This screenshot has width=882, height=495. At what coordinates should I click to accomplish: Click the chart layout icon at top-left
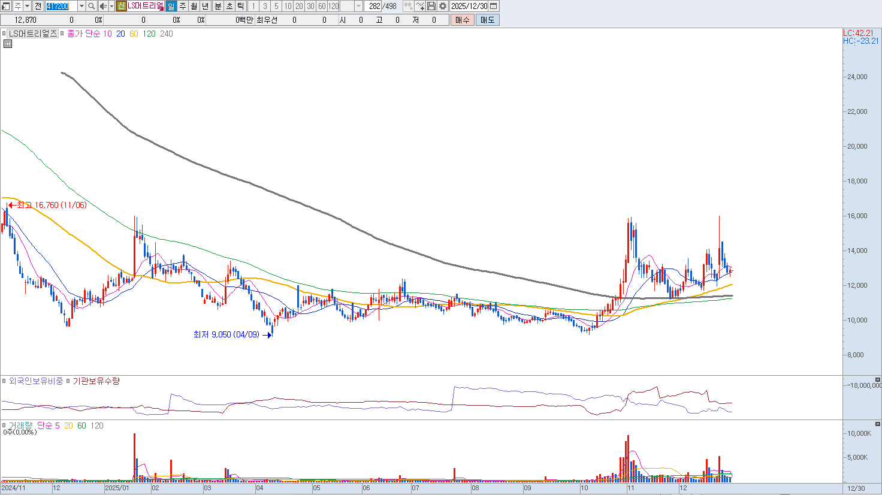6,6
